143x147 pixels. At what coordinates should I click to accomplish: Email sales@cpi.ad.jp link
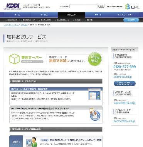tap(123, 77)
